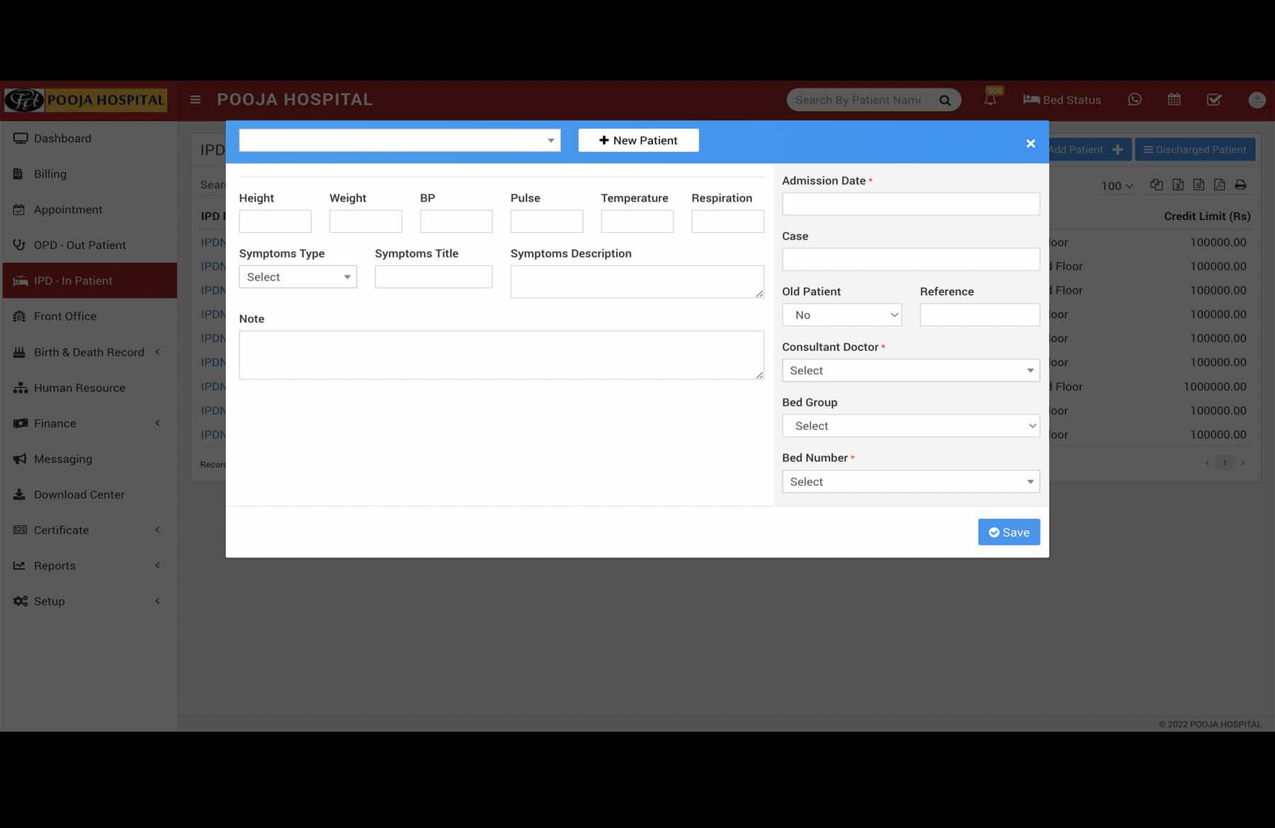Viewport: 1275px width, 828px height.
Task: Open OPD - Out Patient menu item
Action: click(x=79, y=245)
